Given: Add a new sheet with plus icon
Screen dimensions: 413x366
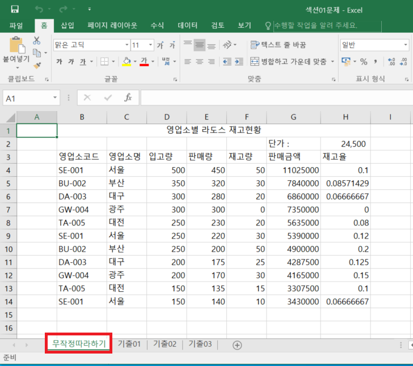Looking at the screenshot, I should point(237,344).
